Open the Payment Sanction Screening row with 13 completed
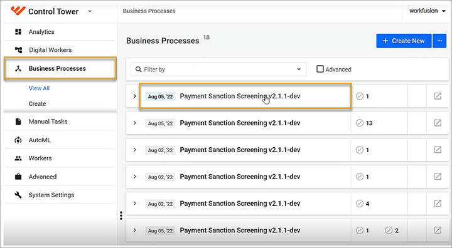452x248 pixels. [240, 123]
